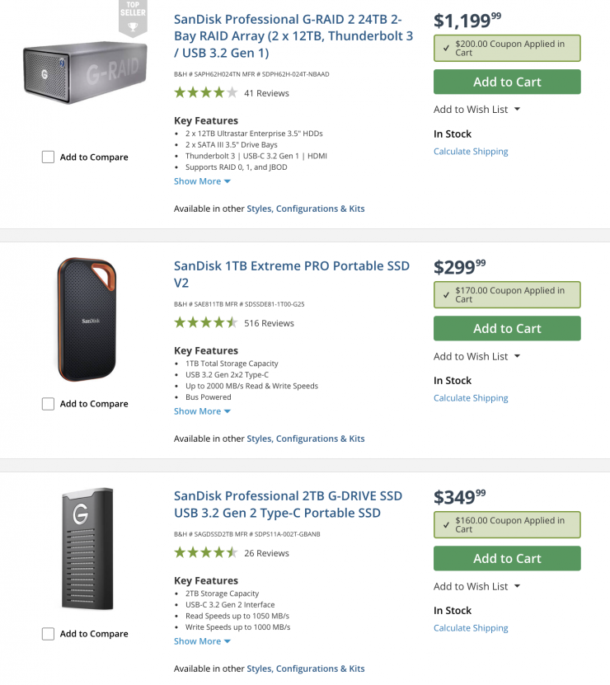Open Styles, Configurations & Kits for G-DRIVE SSD
Image resolution: width=610 pixels, height=685 pixels.
305,669
